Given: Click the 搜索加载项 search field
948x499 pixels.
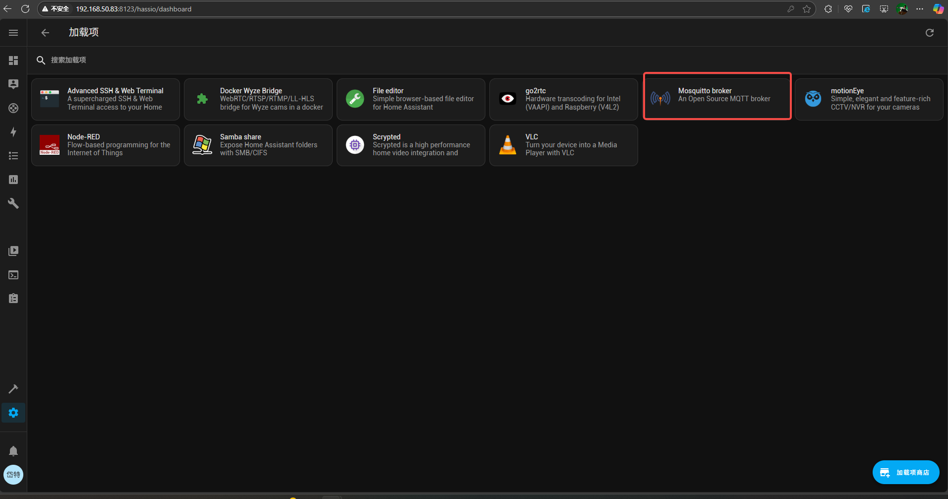Looking at the screenshot, I should coord(198,60).
